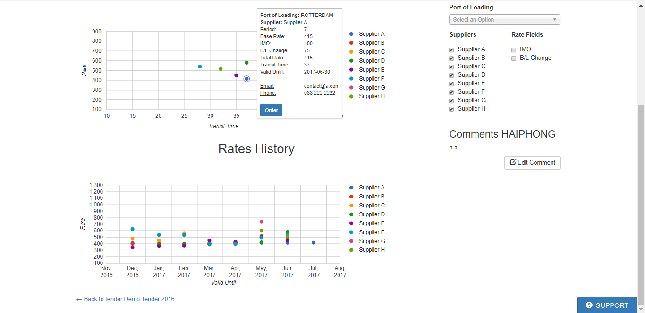Click the teal Supplier F point in Dec 2016
The image size is (645, 313).
[x=132, y=229]
